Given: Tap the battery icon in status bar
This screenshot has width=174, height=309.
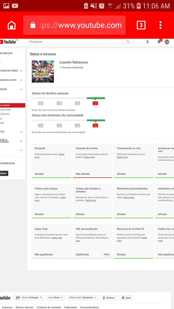Looking at the screenshot, I should 139,6.
